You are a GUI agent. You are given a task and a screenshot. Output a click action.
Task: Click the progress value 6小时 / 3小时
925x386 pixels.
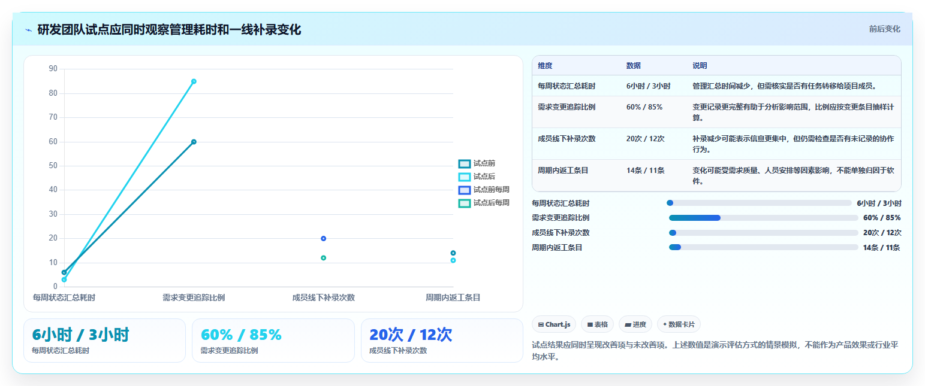point(879,203)
